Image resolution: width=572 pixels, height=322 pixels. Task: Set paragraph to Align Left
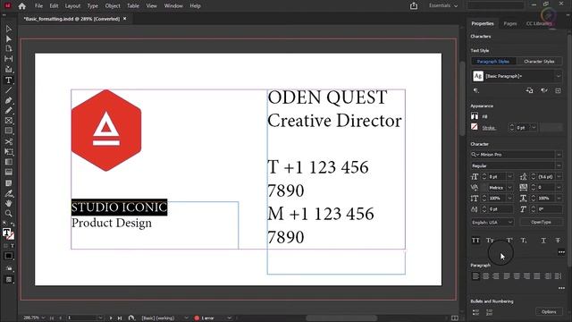475,276
